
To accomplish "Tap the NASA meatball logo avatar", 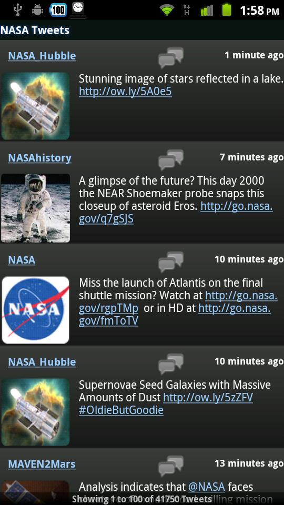I will [x=35, y=310].
